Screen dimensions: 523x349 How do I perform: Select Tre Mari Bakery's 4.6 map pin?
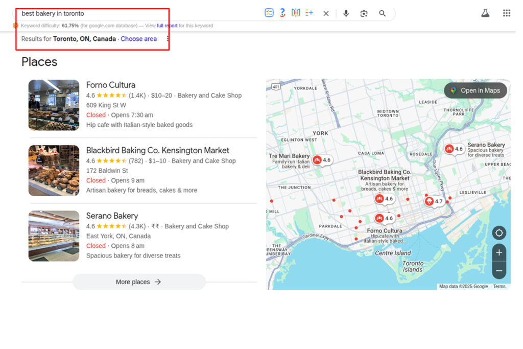[x=322, y=160]
